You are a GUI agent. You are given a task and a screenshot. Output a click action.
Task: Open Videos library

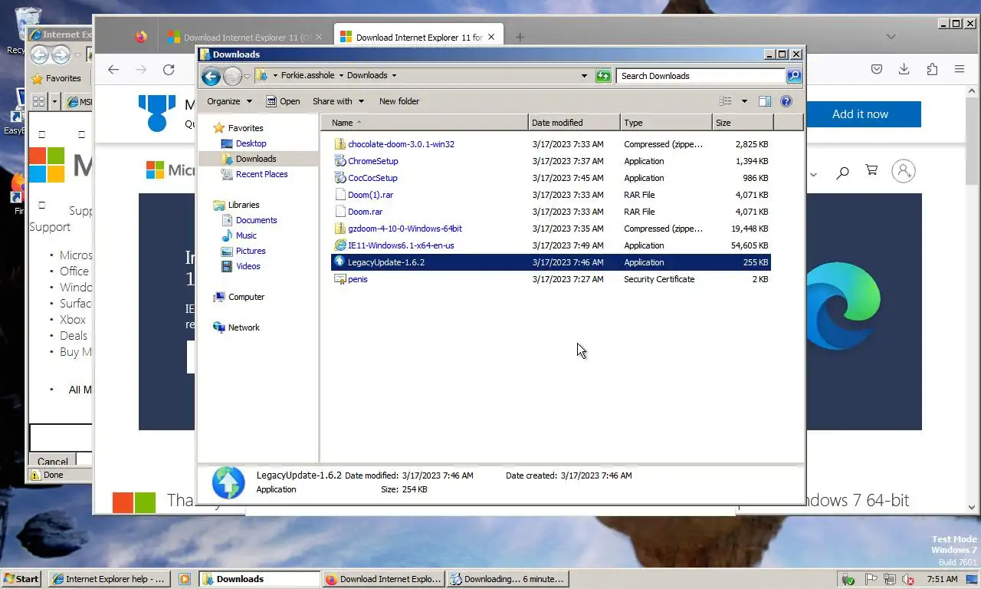(x=248, y=266)
